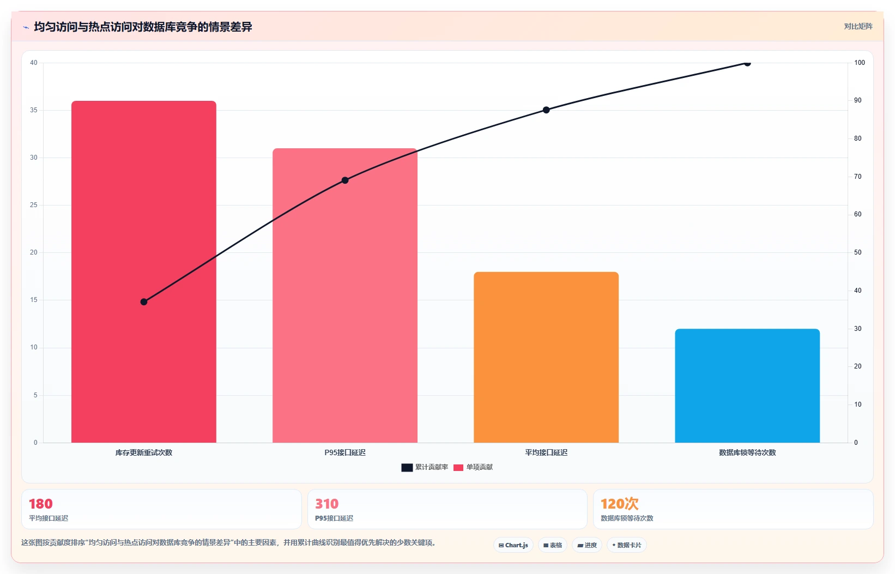
Task: Click the 35 tick on the left axis
Action: (x=34, y=110)
